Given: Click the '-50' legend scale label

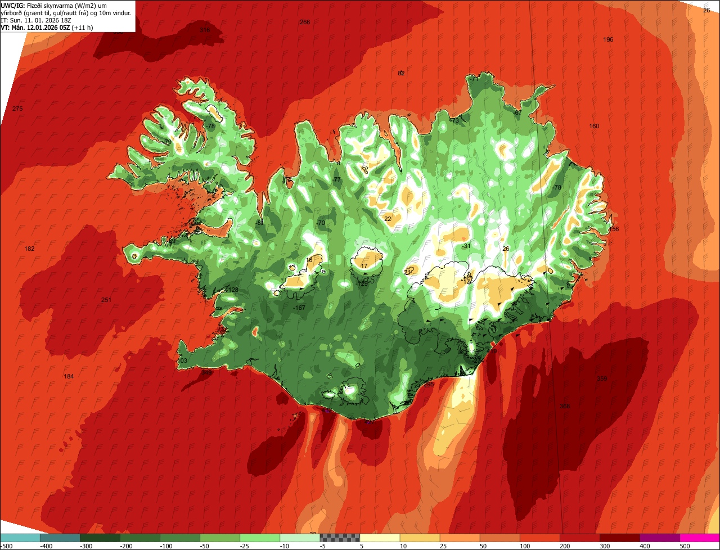Looking at the screenshot, I should point(206,546).
